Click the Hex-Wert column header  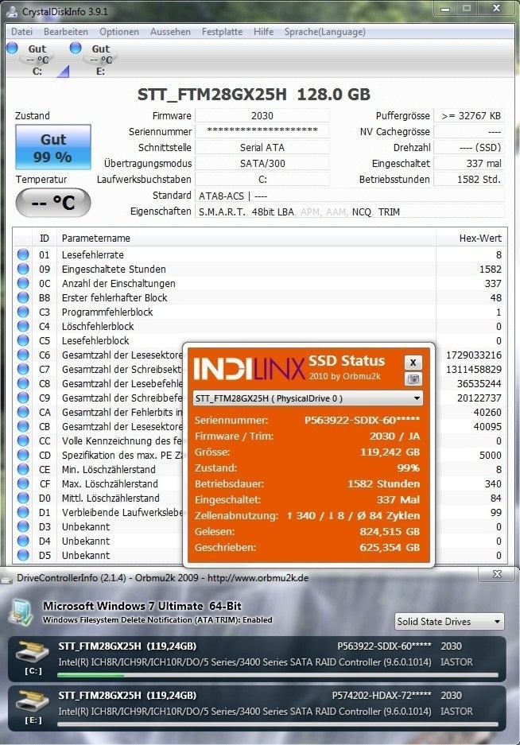coord(471,238)
